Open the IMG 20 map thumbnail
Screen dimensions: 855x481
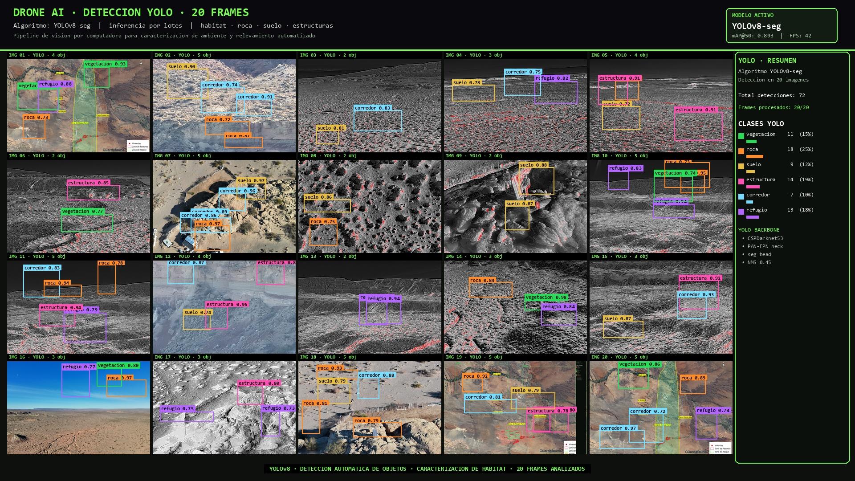point(661,408)
